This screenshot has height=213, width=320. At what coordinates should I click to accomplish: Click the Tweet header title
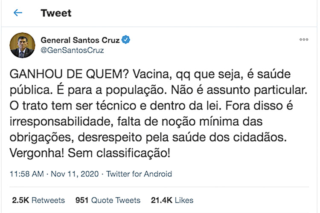pos(56,13)
